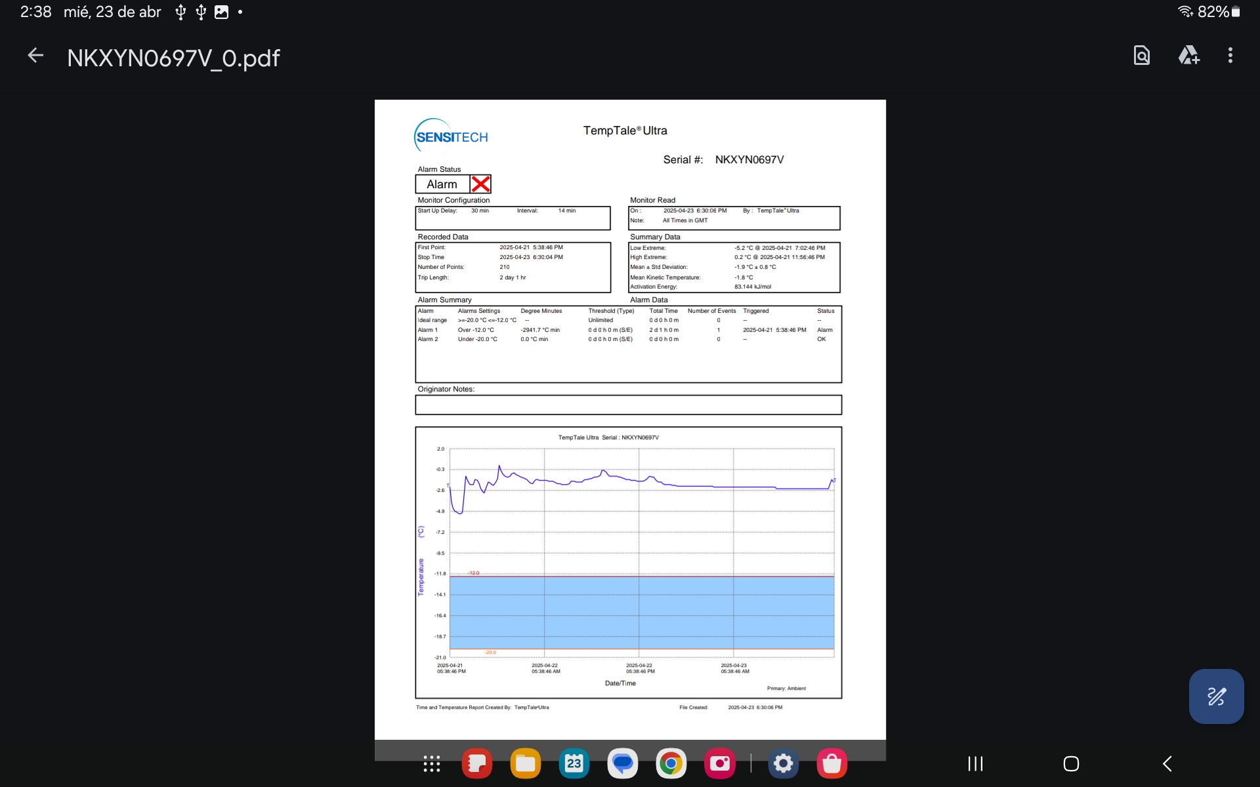Open the app drawer grid icon
The width and height of the screenshot is (1260, 787).
click(431, 763)
